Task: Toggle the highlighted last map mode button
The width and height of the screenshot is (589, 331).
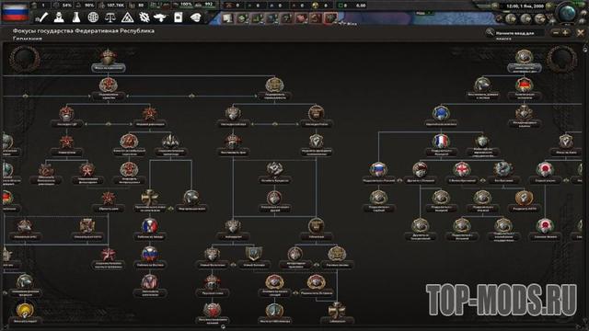Action: point(330,17)
